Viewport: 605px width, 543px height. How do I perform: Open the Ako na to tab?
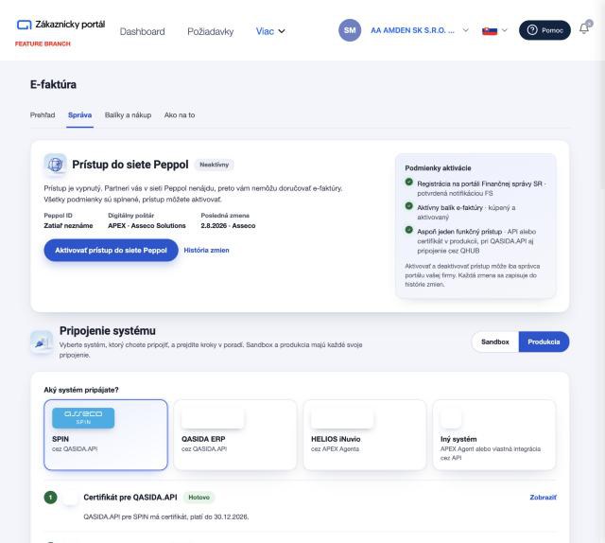pos(180,115)
